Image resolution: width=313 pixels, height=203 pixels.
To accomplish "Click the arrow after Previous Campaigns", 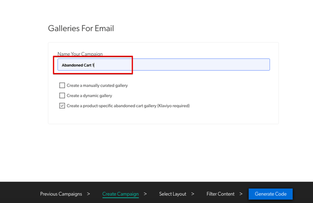I will coord(88,194).
